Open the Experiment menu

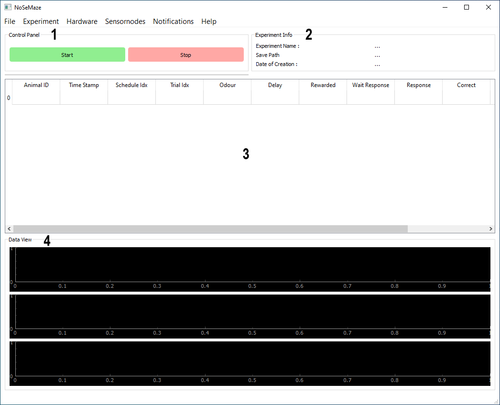click(x=41, y=22)
